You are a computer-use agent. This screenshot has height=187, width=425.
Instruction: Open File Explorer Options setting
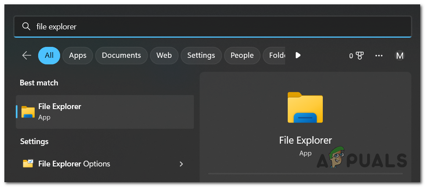pyautogui.click(x=105, y=164)
